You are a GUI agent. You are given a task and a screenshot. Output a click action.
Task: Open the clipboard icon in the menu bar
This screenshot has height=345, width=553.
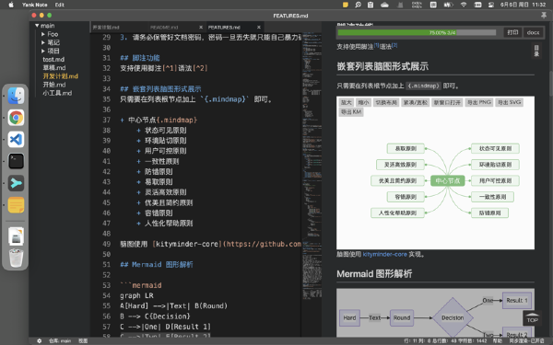tap(371, 5)
